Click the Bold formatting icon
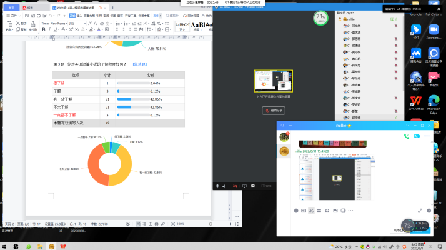 [x=42, y=29]
